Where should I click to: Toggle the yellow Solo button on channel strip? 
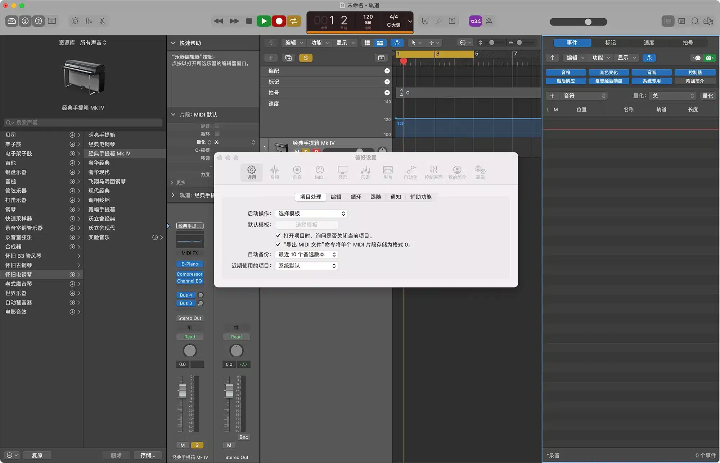(197, 445)
